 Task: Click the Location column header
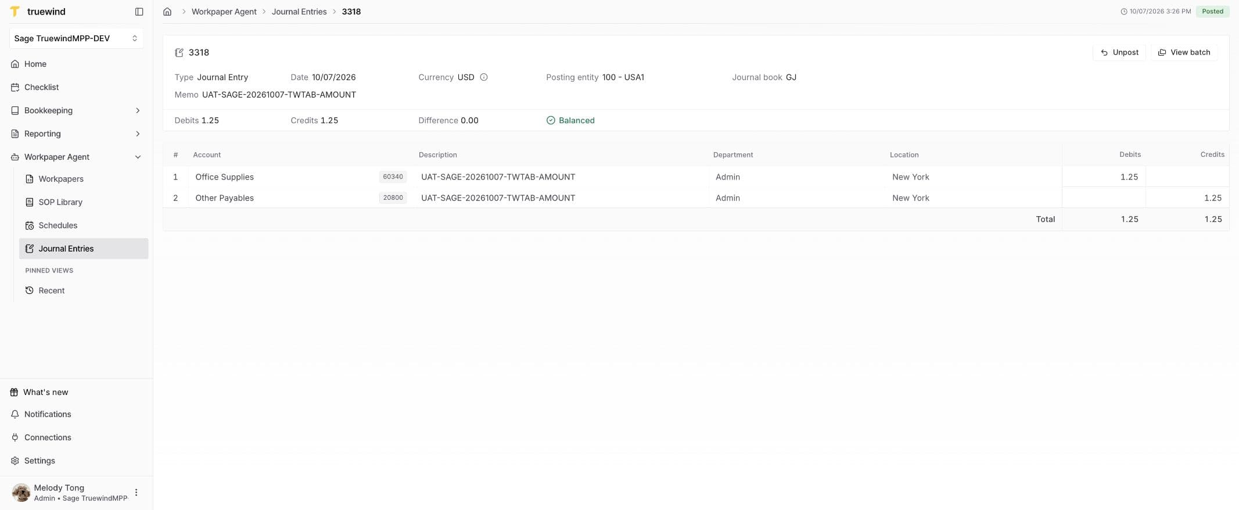[x=904, y=155]
